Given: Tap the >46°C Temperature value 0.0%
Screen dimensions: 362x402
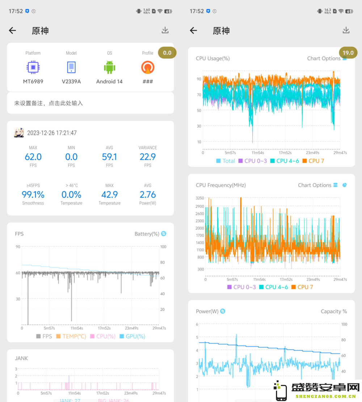Looking at the screenshot, I should point(71,195).
